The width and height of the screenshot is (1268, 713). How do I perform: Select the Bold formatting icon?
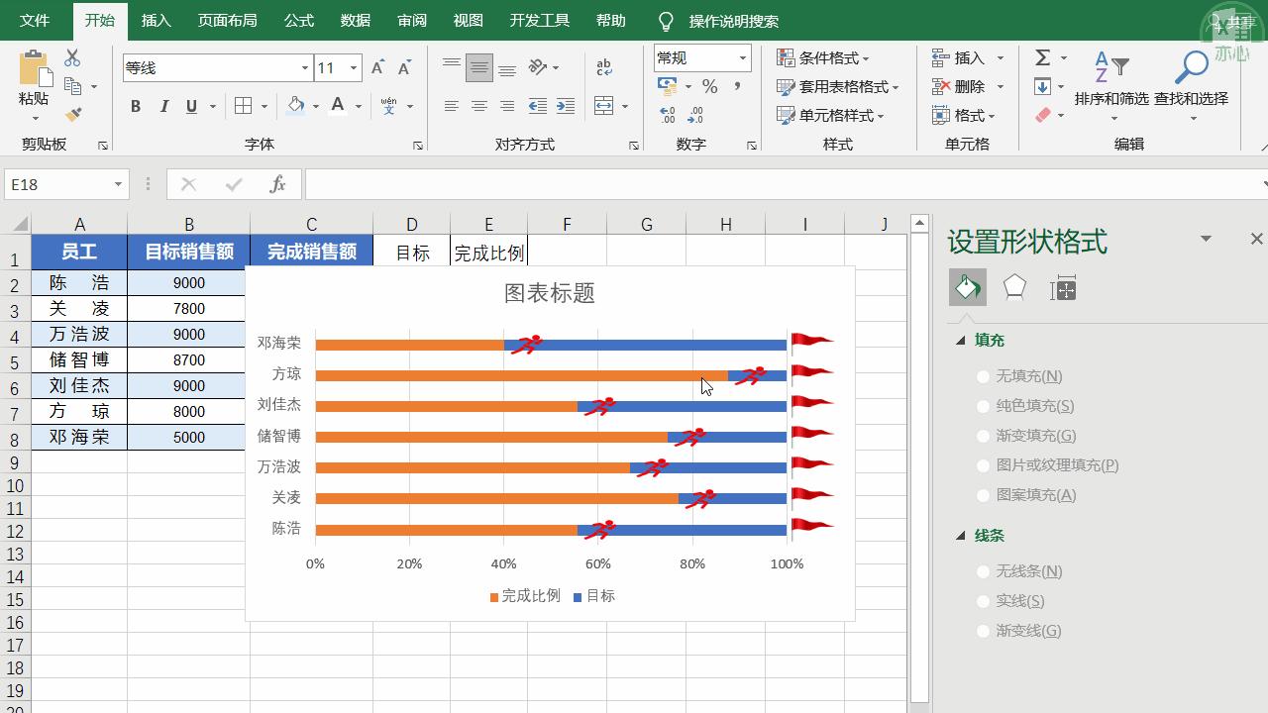click(136, 106)
